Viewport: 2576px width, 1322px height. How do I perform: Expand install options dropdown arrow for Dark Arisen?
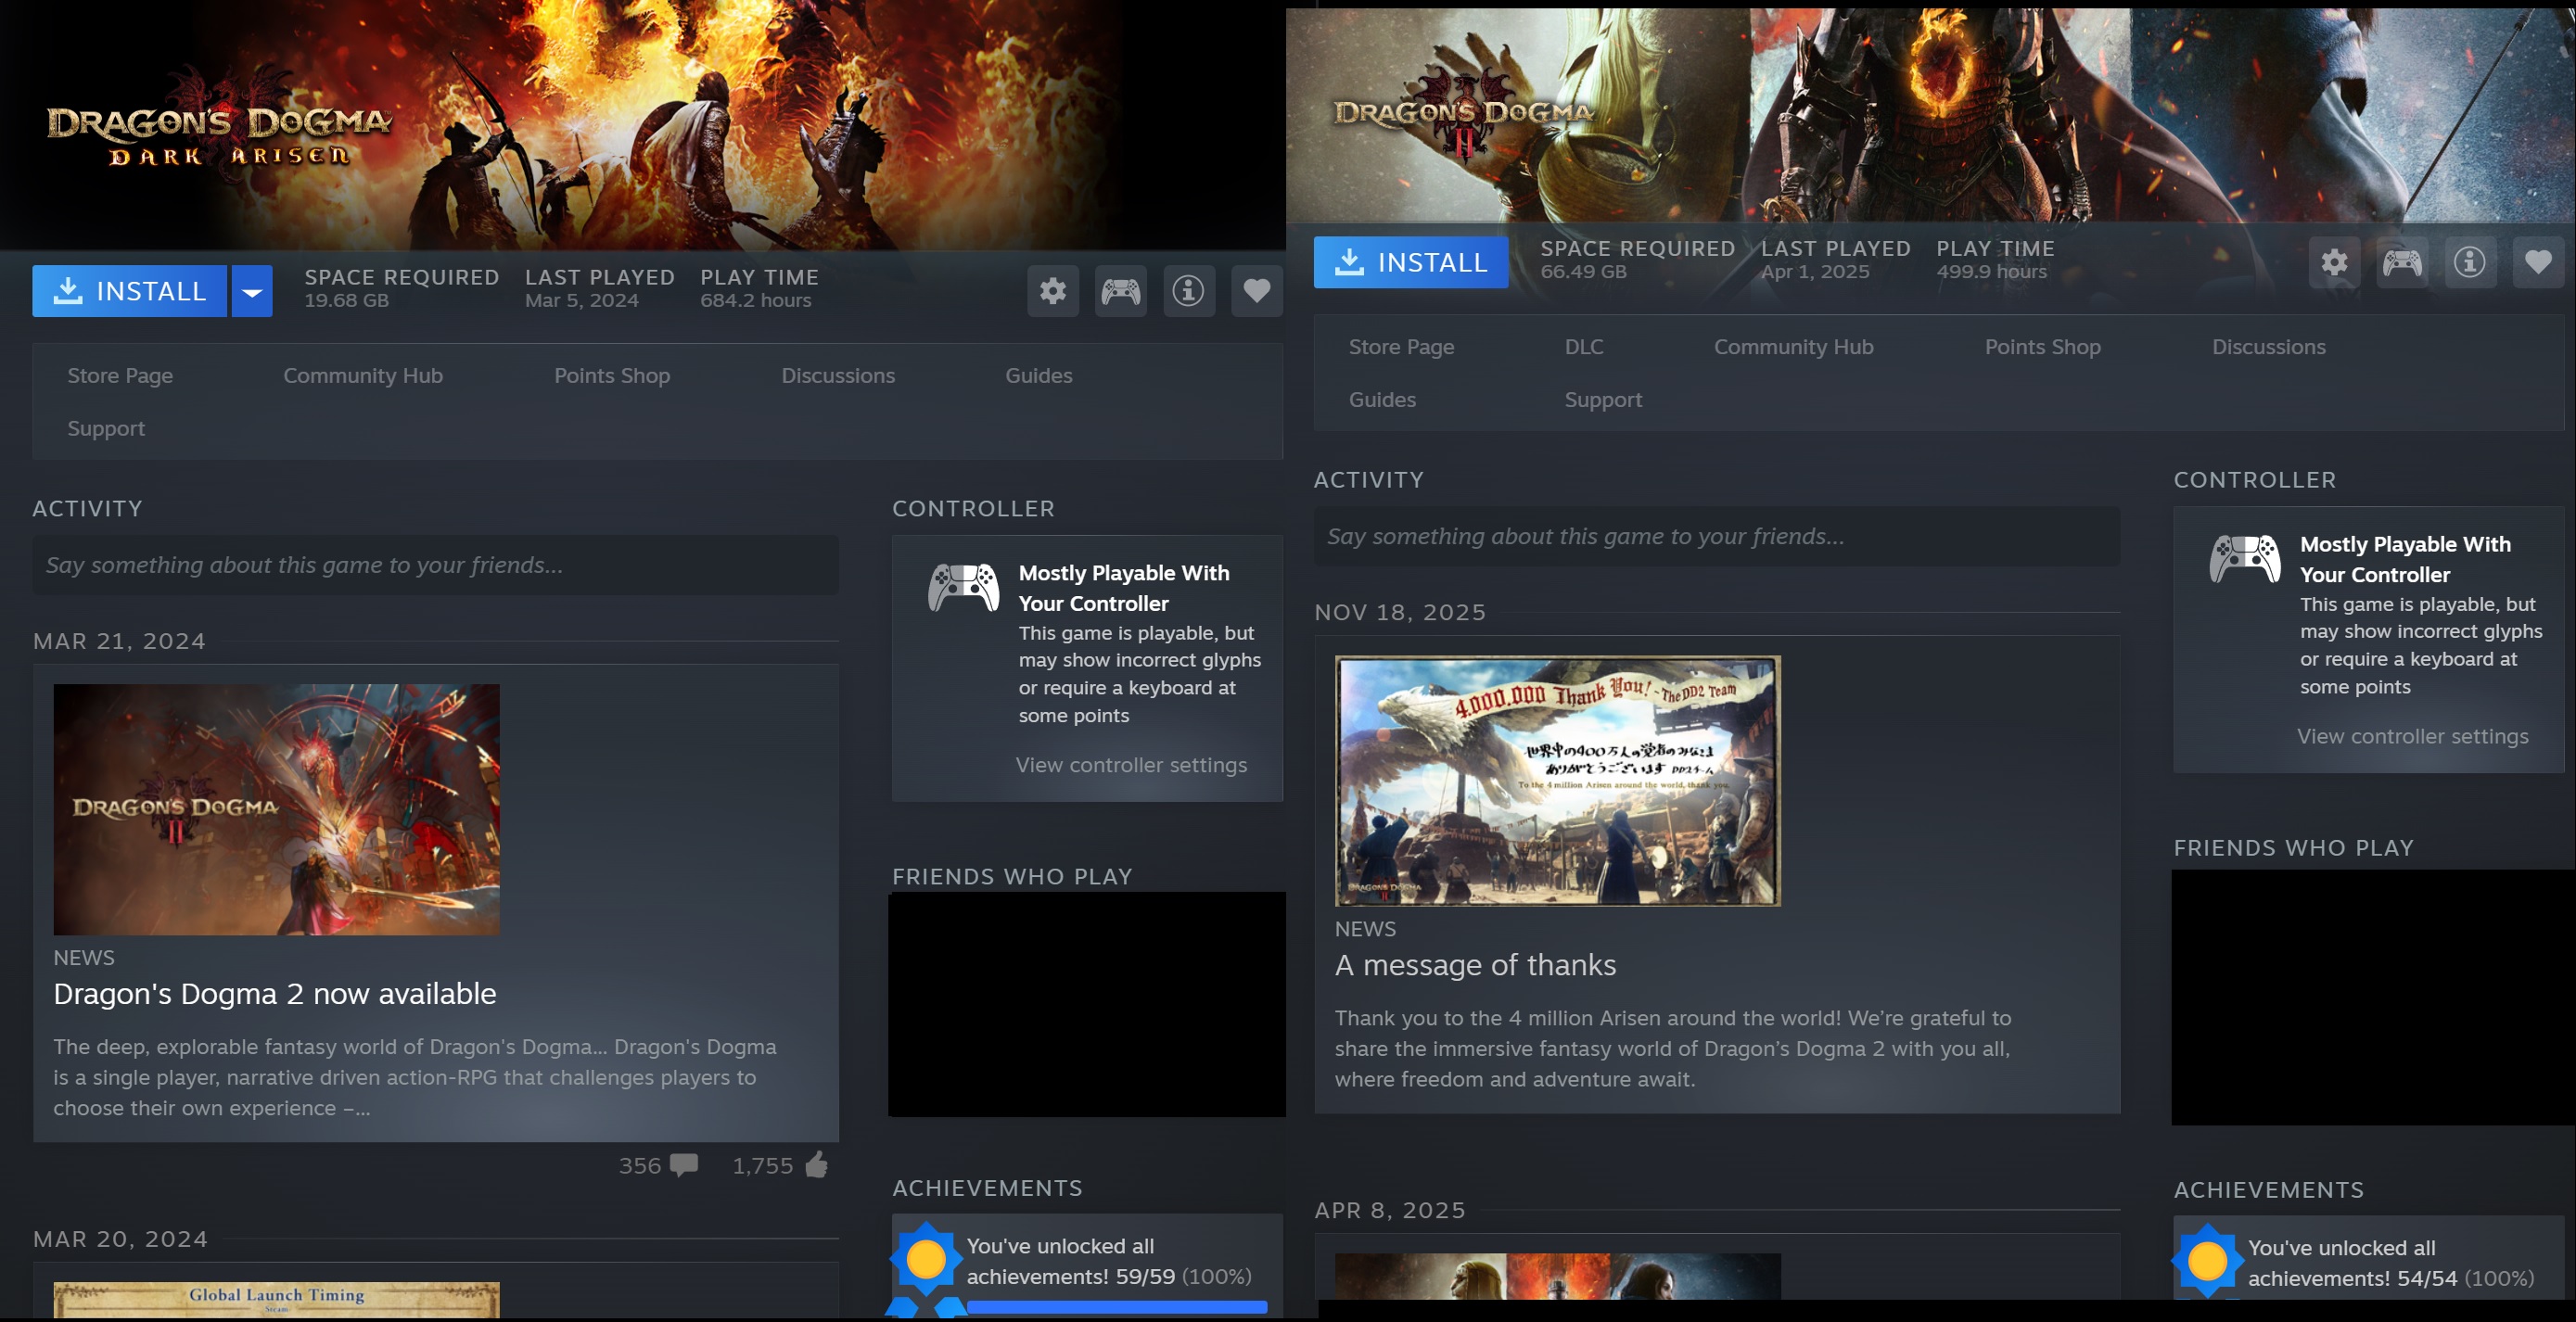(x=252, y=292)
